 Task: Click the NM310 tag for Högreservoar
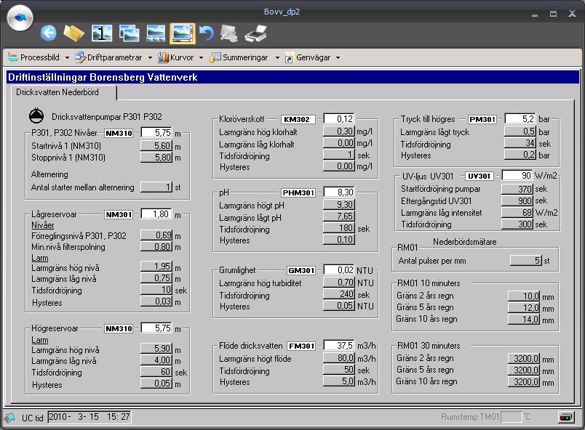tap(119, 329)
